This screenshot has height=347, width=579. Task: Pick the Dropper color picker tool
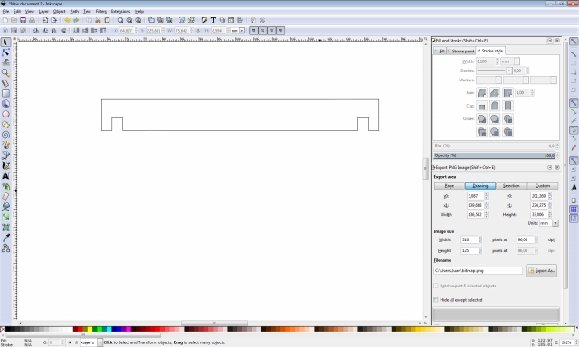pyautogui.click(x=5, y=238)
